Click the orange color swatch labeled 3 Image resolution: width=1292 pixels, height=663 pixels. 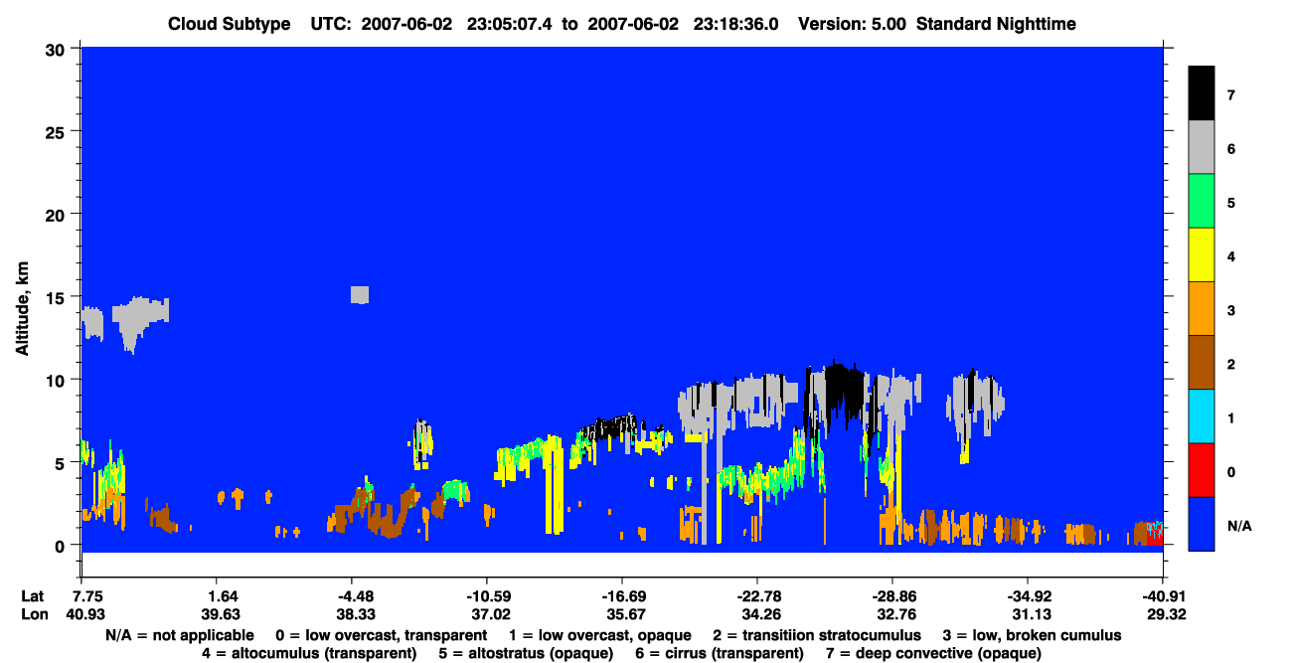click(x=1202, y=309)
